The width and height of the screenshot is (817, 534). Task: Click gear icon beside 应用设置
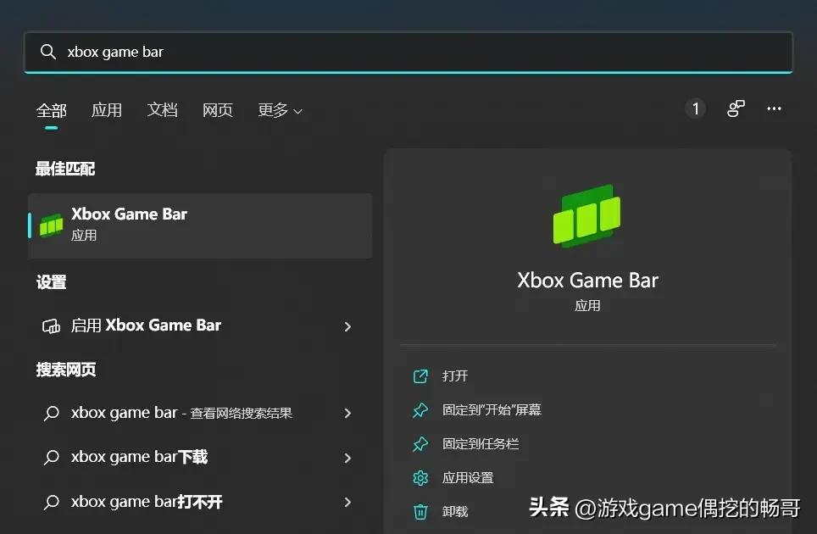[420, 478]
